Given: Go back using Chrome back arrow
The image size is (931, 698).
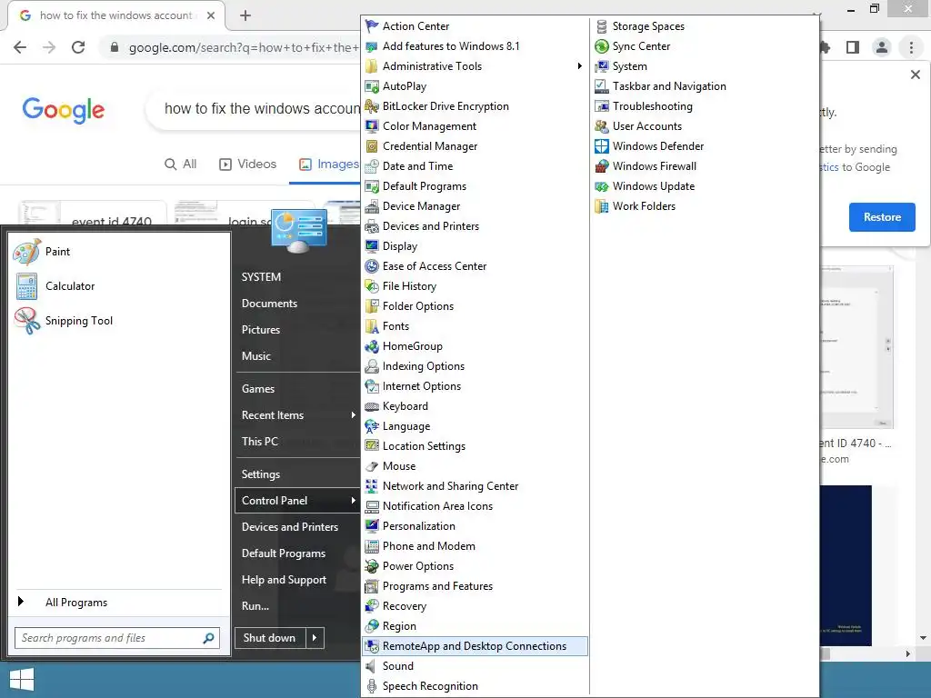Looking at the screenshot, I should [20, 47].
